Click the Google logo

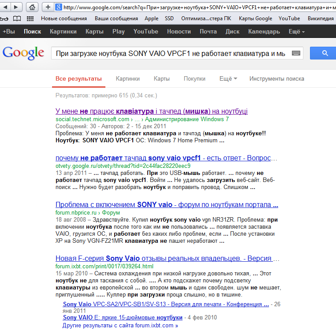click(x=23, y=53)
